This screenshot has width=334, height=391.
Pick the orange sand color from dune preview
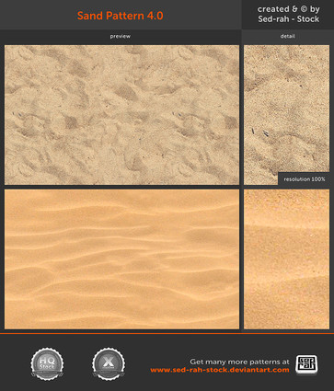[x=121, y=259]
